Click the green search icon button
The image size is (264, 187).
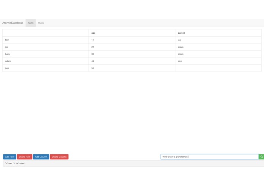tap(261, 157)
